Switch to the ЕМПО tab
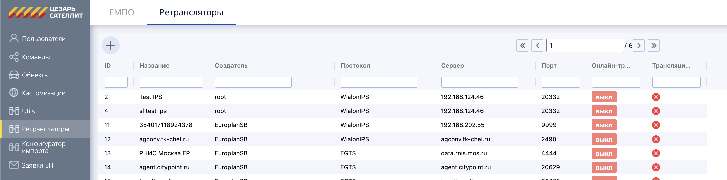This screenshot has width=727, height=180. [x=122, y=12]
